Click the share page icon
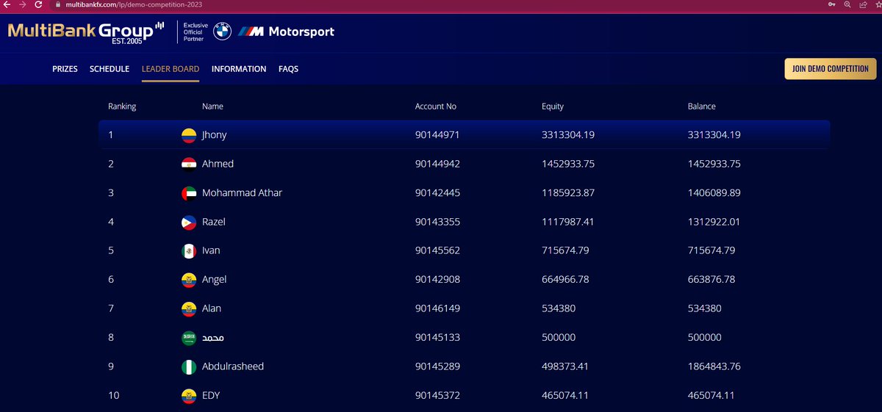 (864, 4)
